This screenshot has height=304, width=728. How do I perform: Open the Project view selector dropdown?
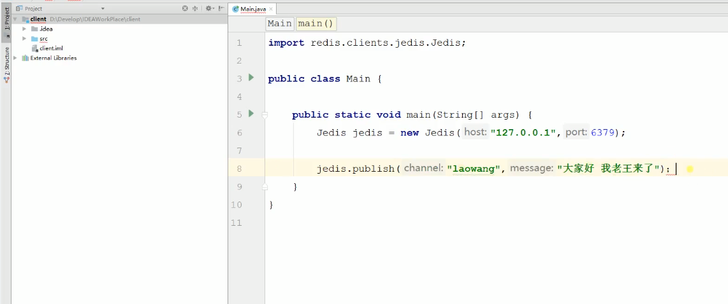[x=103, y=9]
